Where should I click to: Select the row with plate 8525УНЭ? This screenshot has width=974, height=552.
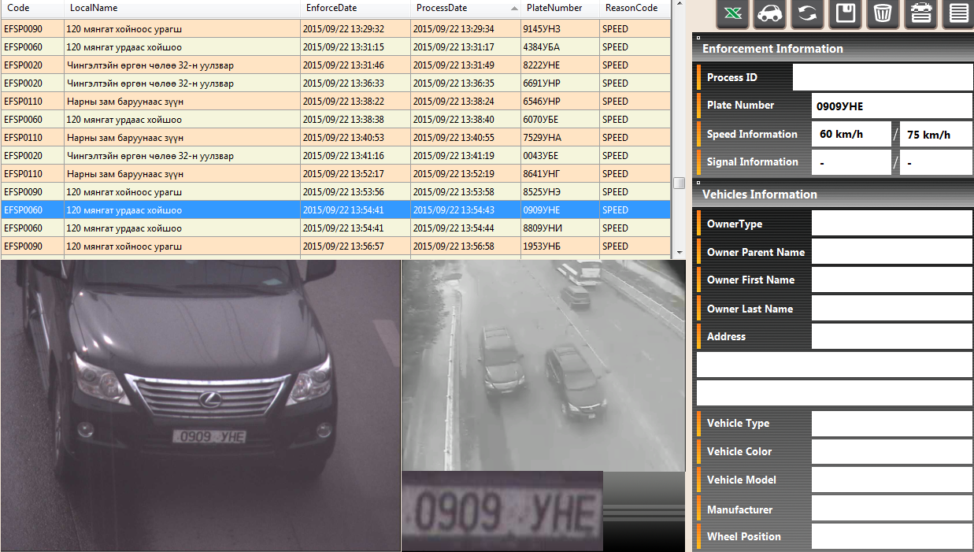[x=335, y=192]
